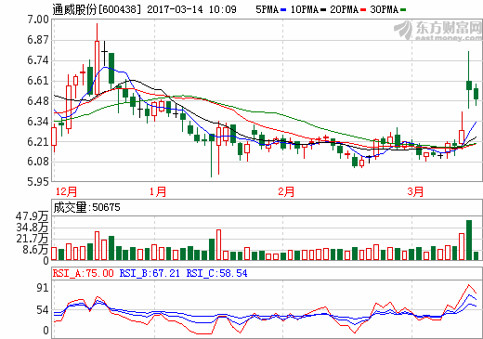
Task: Click the latest green candlestick at chart's right edge
Action: (476, 94)
